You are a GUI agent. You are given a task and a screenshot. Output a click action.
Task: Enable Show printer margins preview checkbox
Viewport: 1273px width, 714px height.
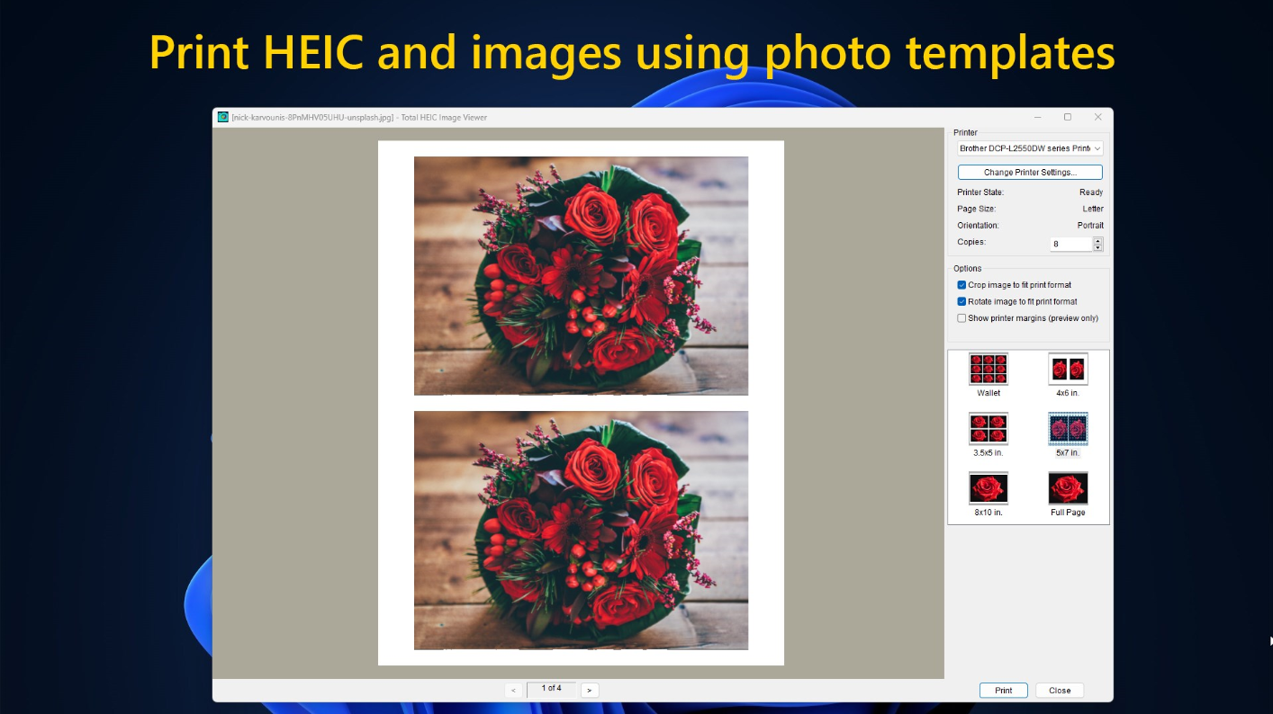pos(962,318)
